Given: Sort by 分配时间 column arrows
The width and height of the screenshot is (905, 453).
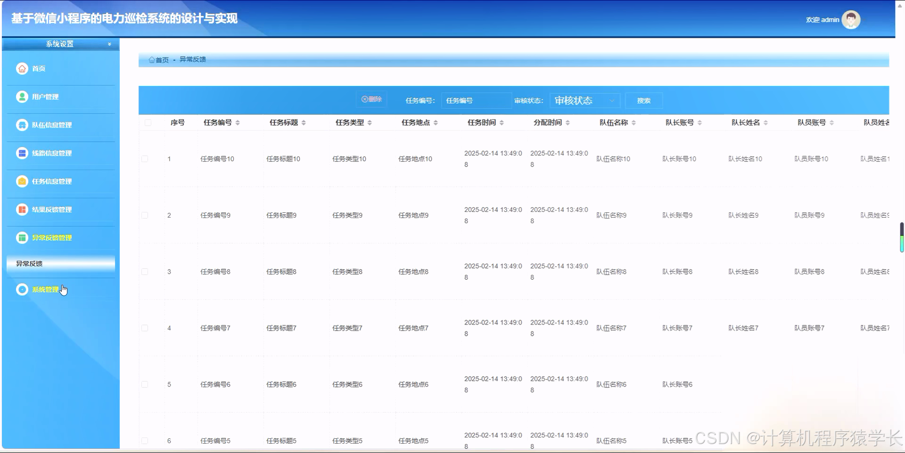Looking at the screenshot, I should click(568, 122).
